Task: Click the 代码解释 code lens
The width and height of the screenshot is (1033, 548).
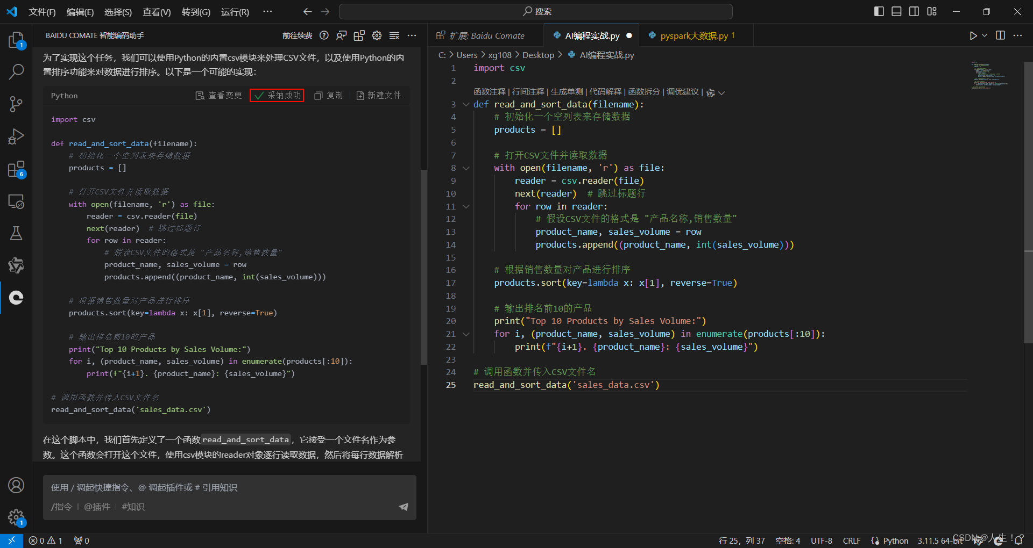Action: 606,92
